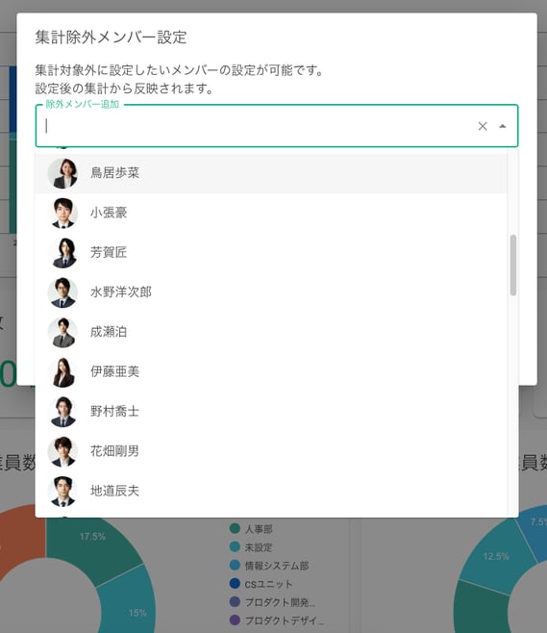Choose 水野洋次郎 from the member list

click(x=271, y=292)
